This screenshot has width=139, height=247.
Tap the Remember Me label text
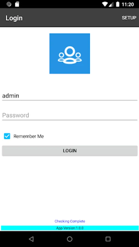click(x=29, y=136)
